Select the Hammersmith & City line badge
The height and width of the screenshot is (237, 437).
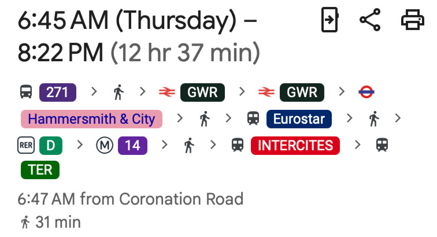coord(92,119)
